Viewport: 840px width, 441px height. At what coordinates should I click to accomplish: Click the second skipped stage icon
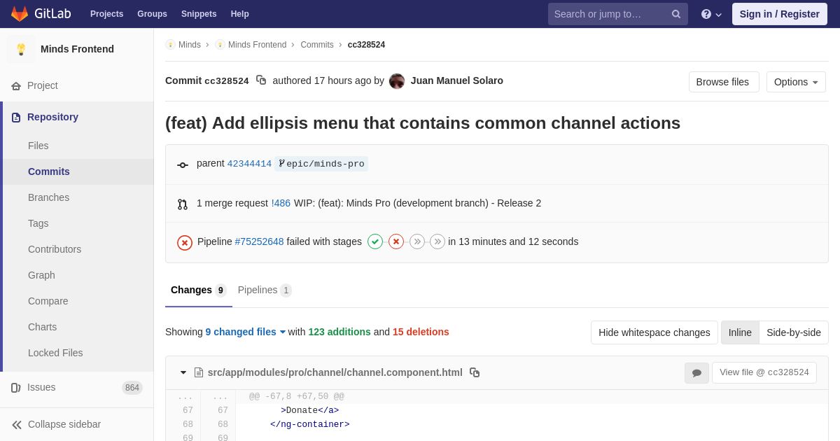point(437,241)
